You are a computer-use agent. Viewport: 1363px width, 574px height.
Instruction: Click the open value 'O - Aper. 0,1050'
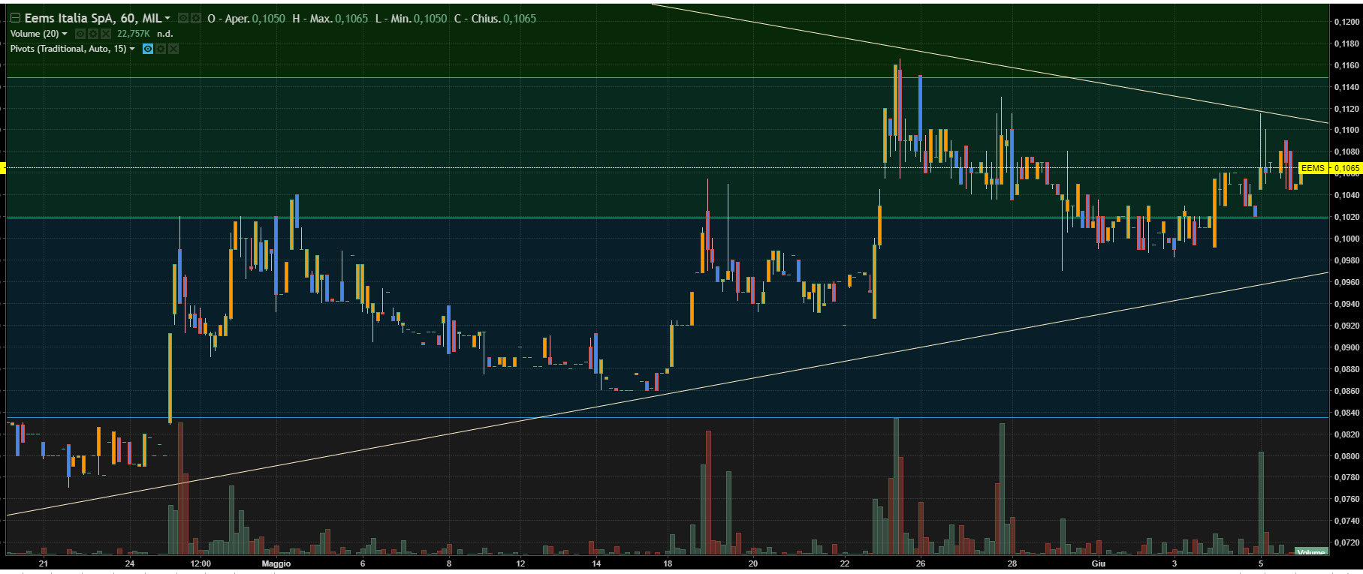(x=246, y=18)
